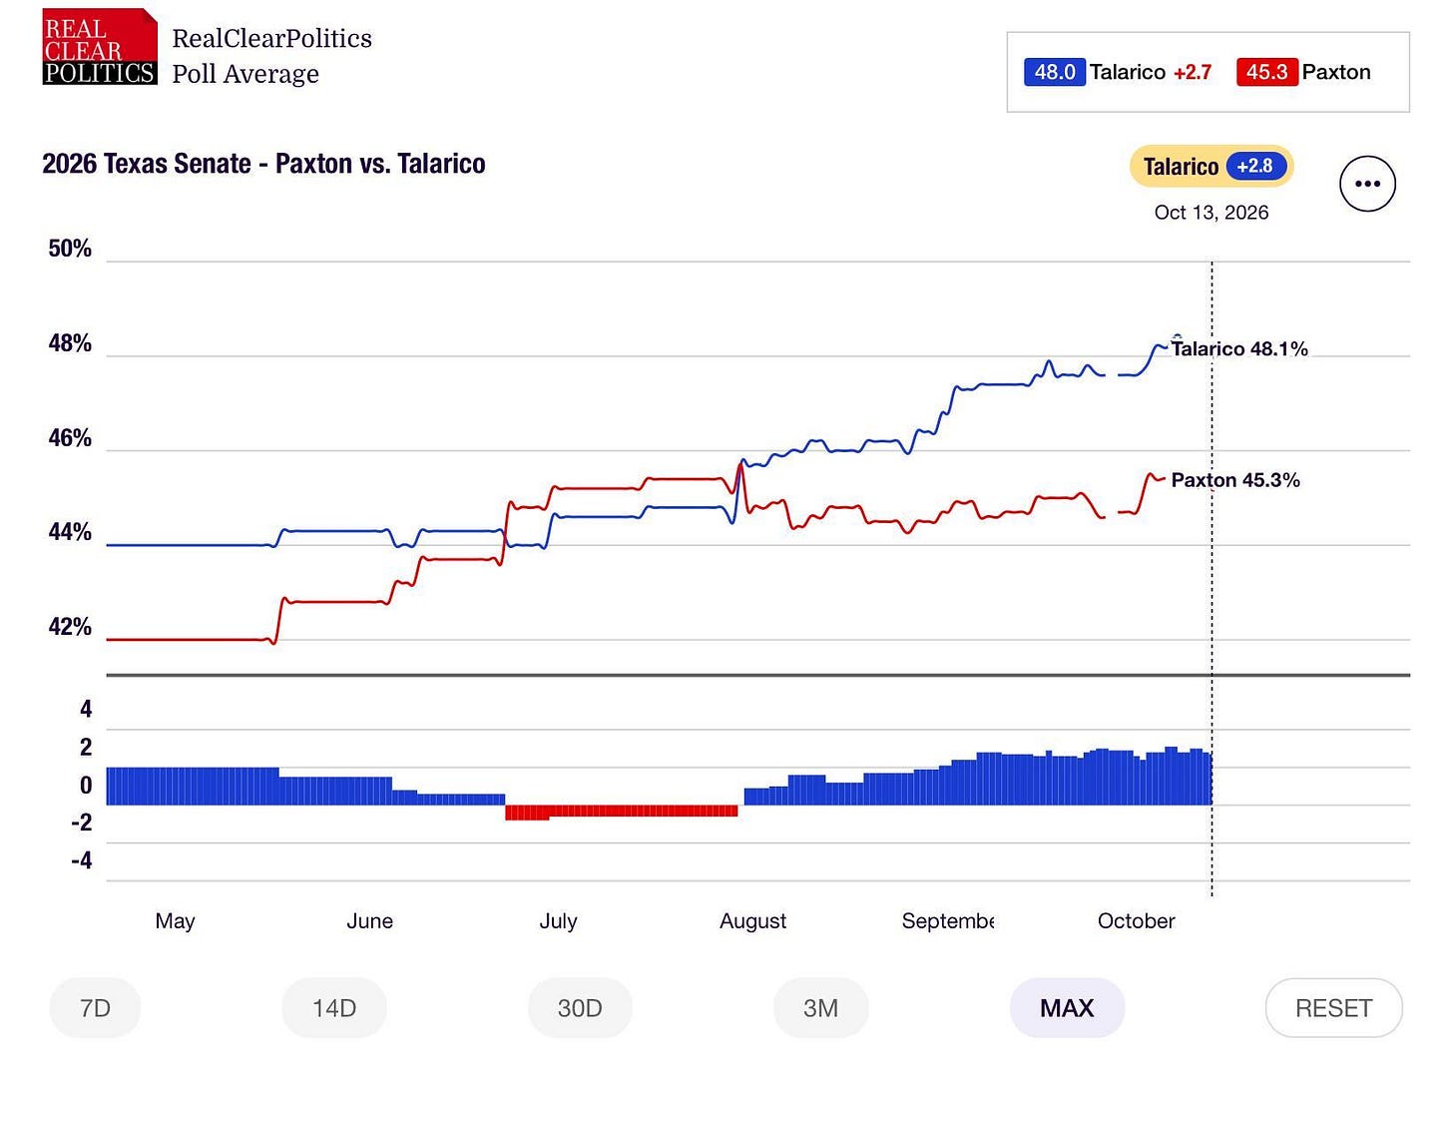This screenshot has height=1126, width=1453.
Task: Click the July axis label
Action: pyautogui.click(x=558, y=921)
